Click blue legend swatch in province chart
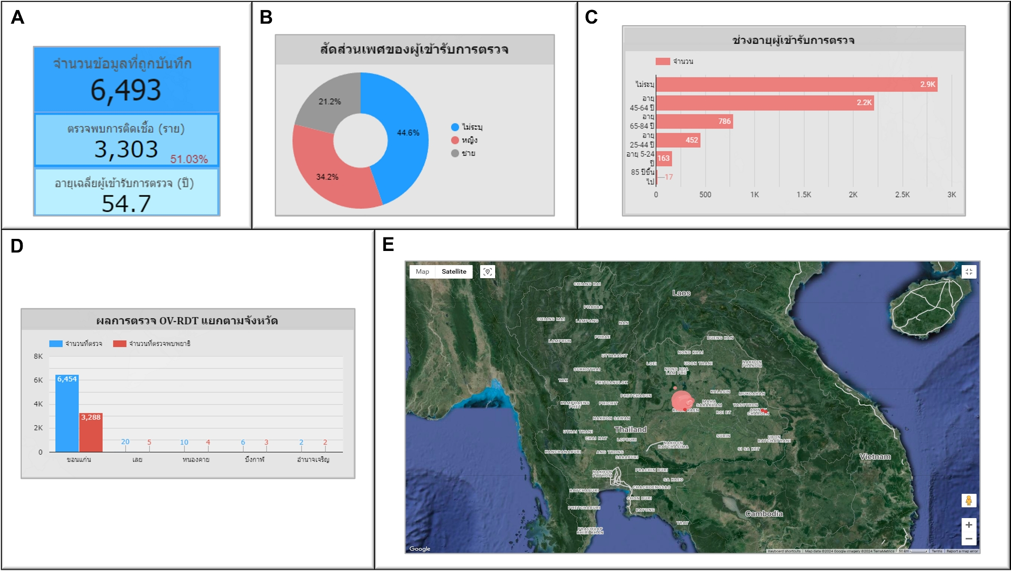 [56, 344]
